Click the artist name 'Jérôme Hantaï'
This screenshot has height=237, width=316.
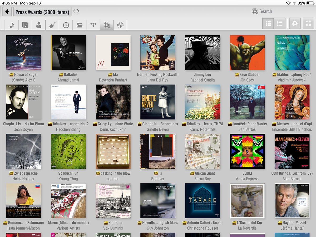[x=292, y=228]
